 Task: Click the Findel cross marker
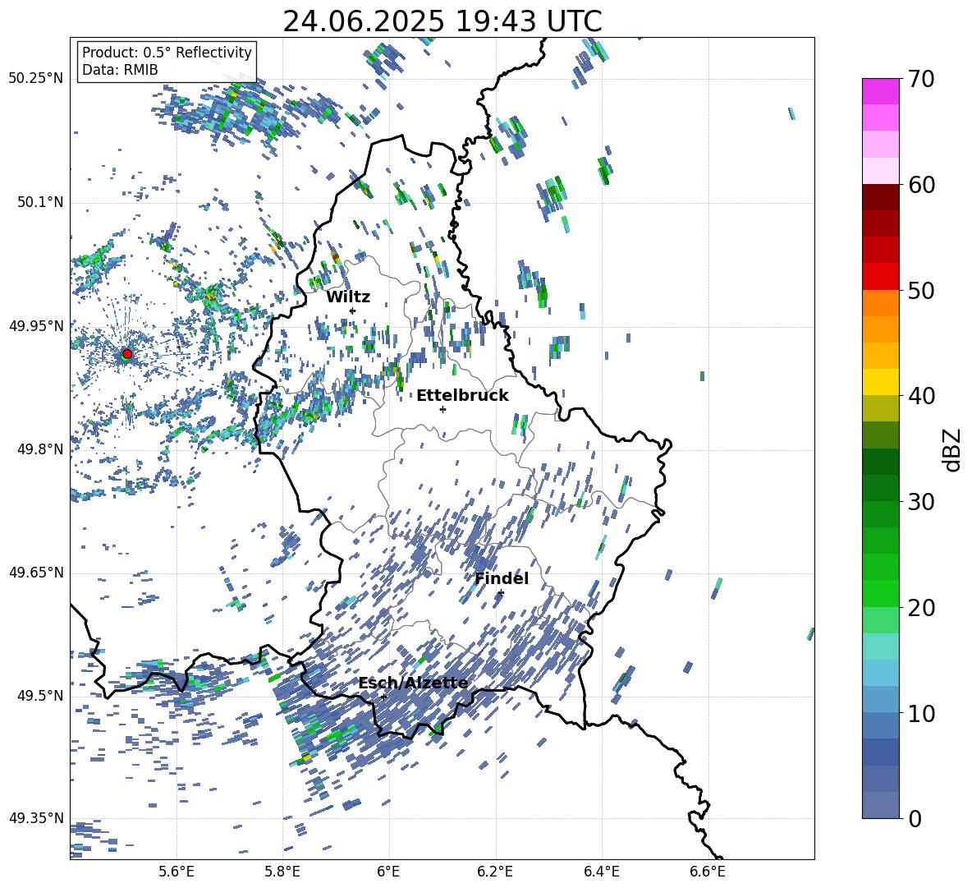(501, 593)
